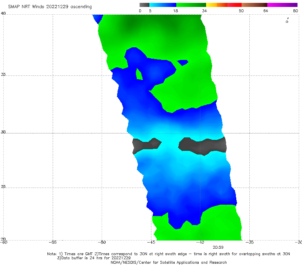Image resolution: width=302 pixels, height=265 pixels.
Task: Click the colorbar label "34"
Action: (x=204, y=11)
